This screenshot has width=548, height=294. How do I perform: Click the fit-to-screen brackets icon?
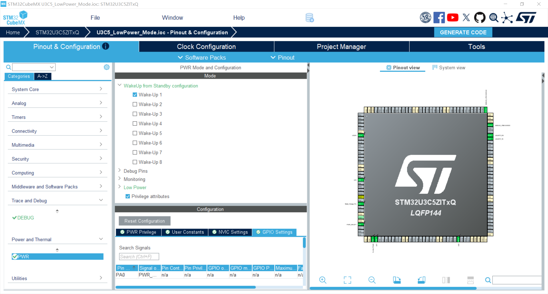pos(347,280)
